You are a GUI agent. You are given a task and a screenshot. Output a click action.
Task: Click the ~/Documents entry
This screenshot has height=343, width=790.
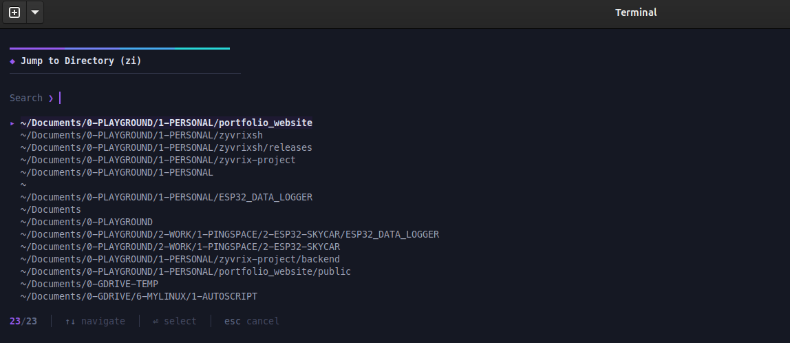pos(50,209)
